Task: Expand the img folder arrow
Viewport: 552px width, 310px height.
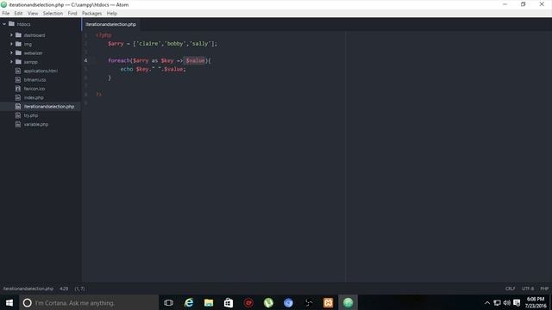Action: tap(11, 44)
